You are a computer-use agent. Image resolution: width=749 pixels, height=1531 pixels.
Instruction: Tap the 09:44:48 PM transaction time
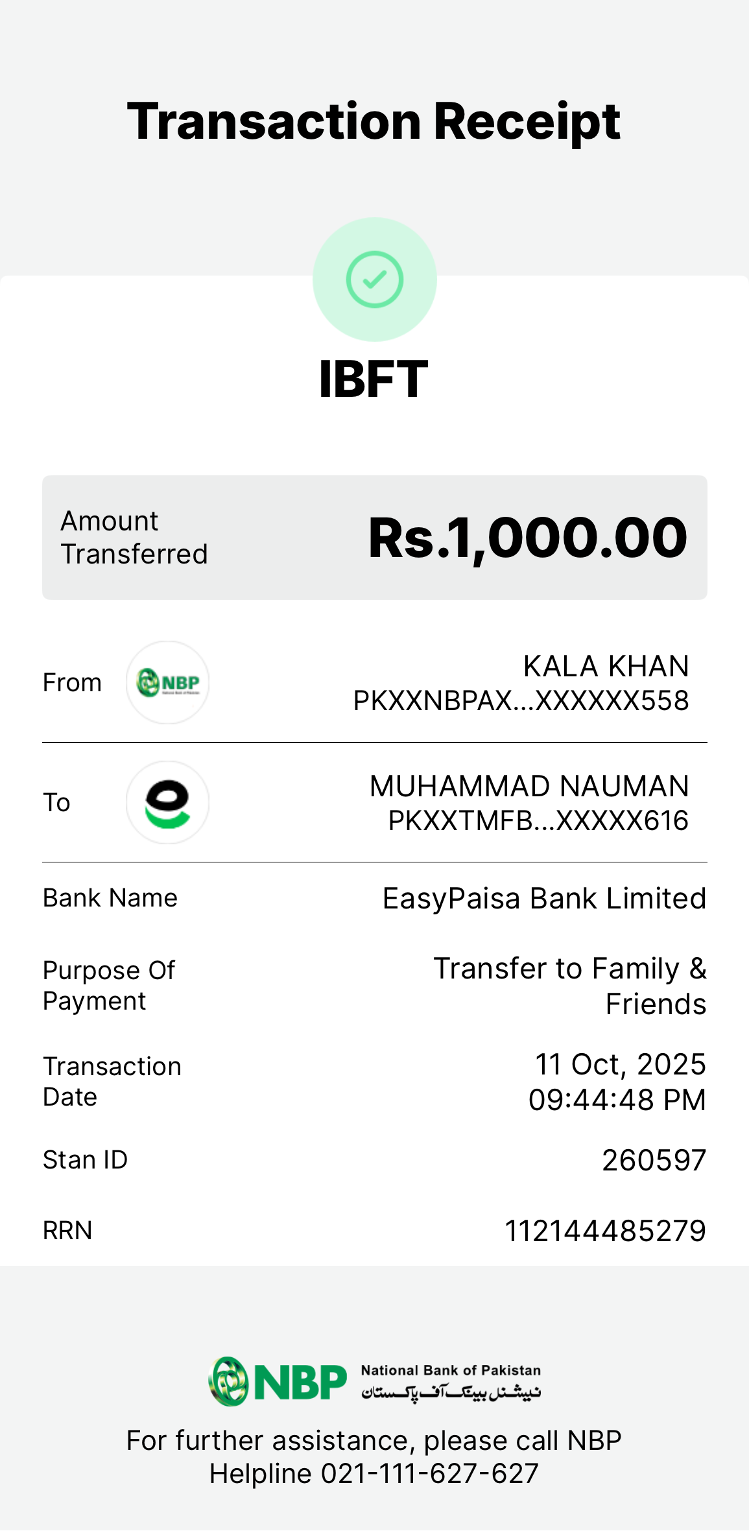[617, 1100]
